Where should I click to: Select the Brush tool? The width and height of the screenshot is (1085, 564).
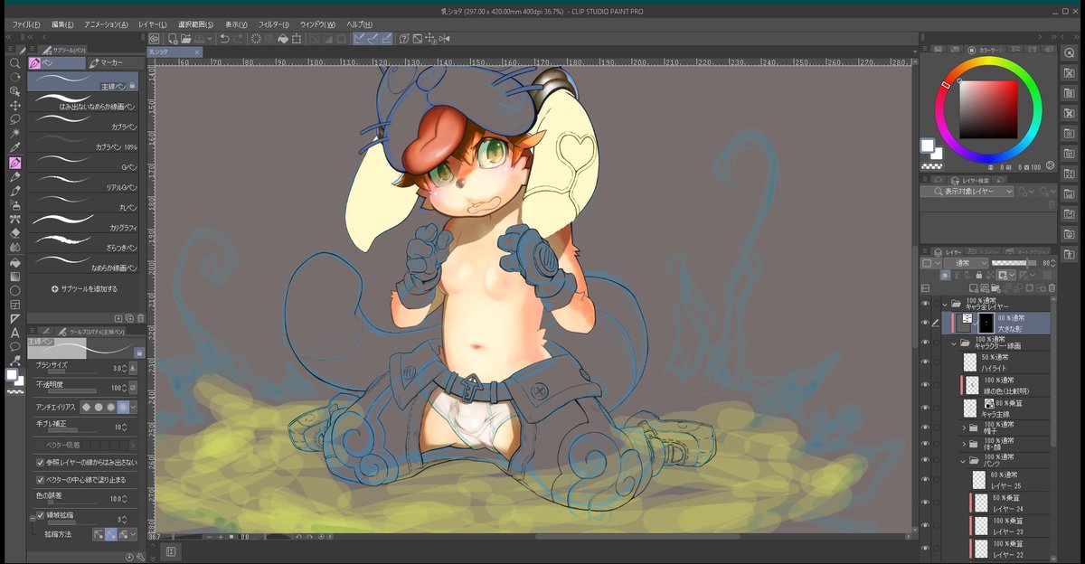pyautogui.click(x=14, y=192)
